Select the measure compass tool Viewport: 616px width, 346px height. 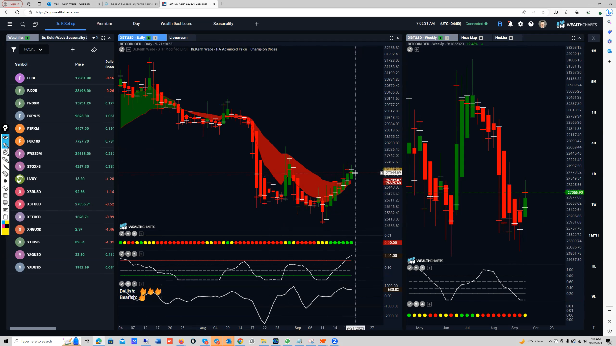click(5, 152)
